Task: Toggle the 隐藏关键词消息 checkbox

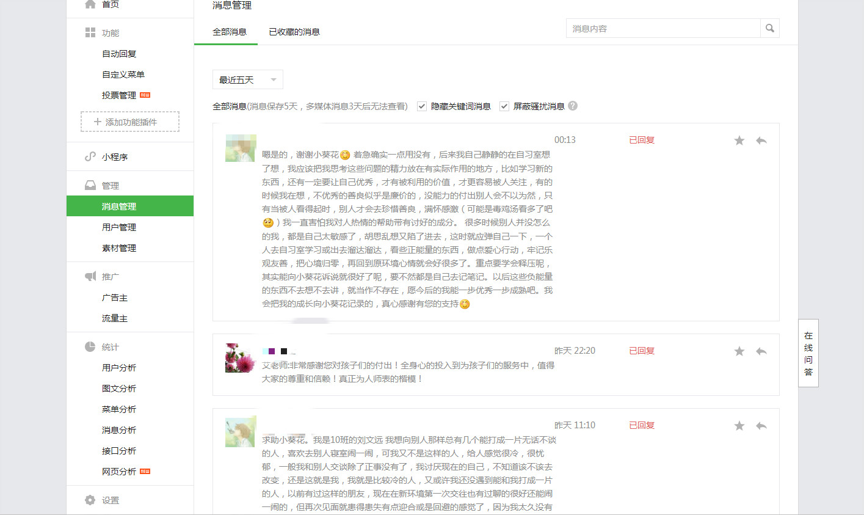Action: (x=421, y=106)
